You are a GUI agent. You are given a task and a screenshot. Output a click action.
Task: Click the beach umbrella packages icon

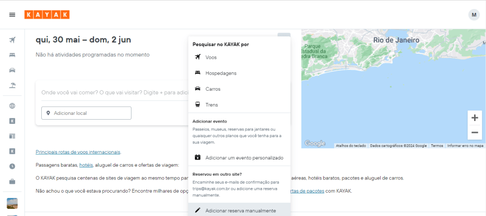click(12, 85)
